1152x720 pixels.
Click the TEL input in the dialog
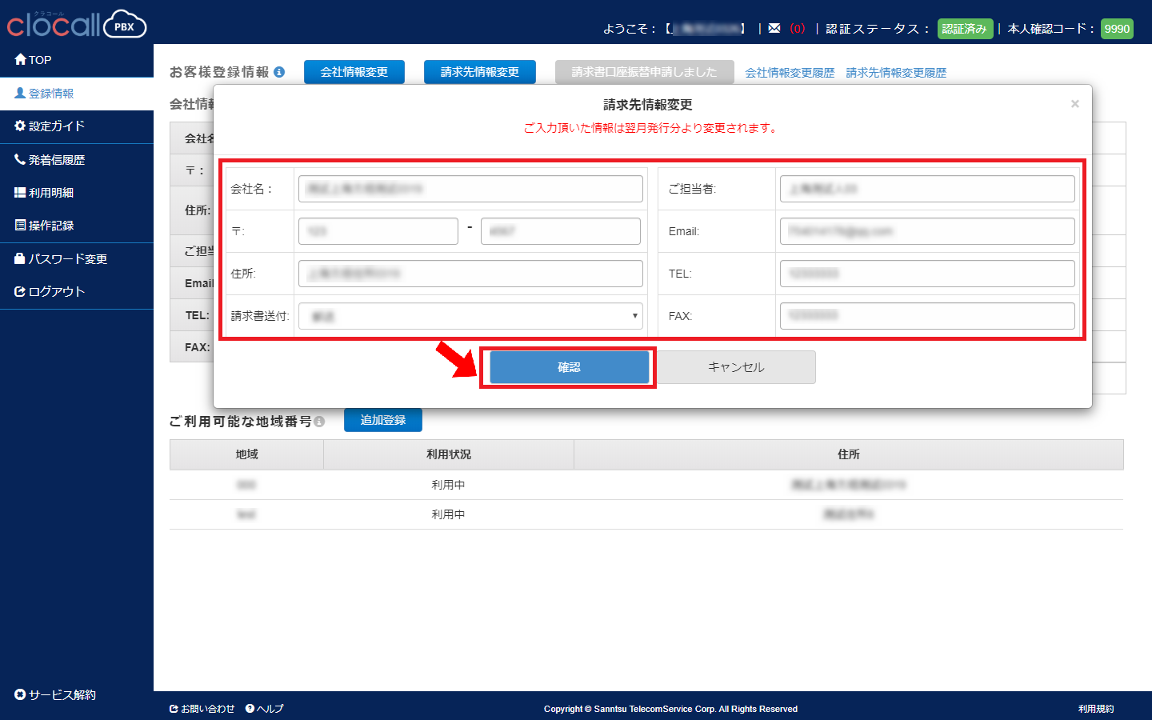click(x=927, y=274)
